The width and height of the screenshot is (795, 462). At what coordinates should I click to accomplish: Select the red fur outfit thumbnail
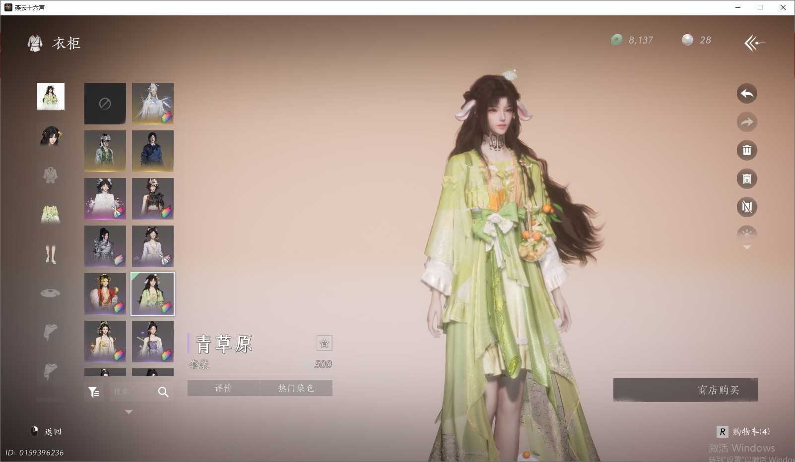105,294
